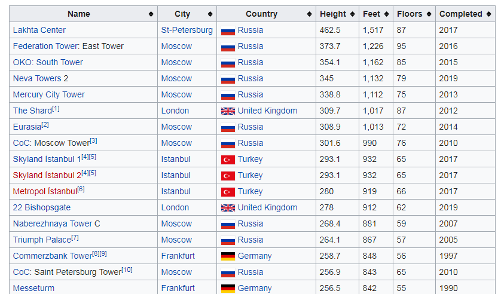Open footnote [6] beside Metropol İstanbul
Image resolution: width=498 pixels, height=294 pixels.
point(81,189)
